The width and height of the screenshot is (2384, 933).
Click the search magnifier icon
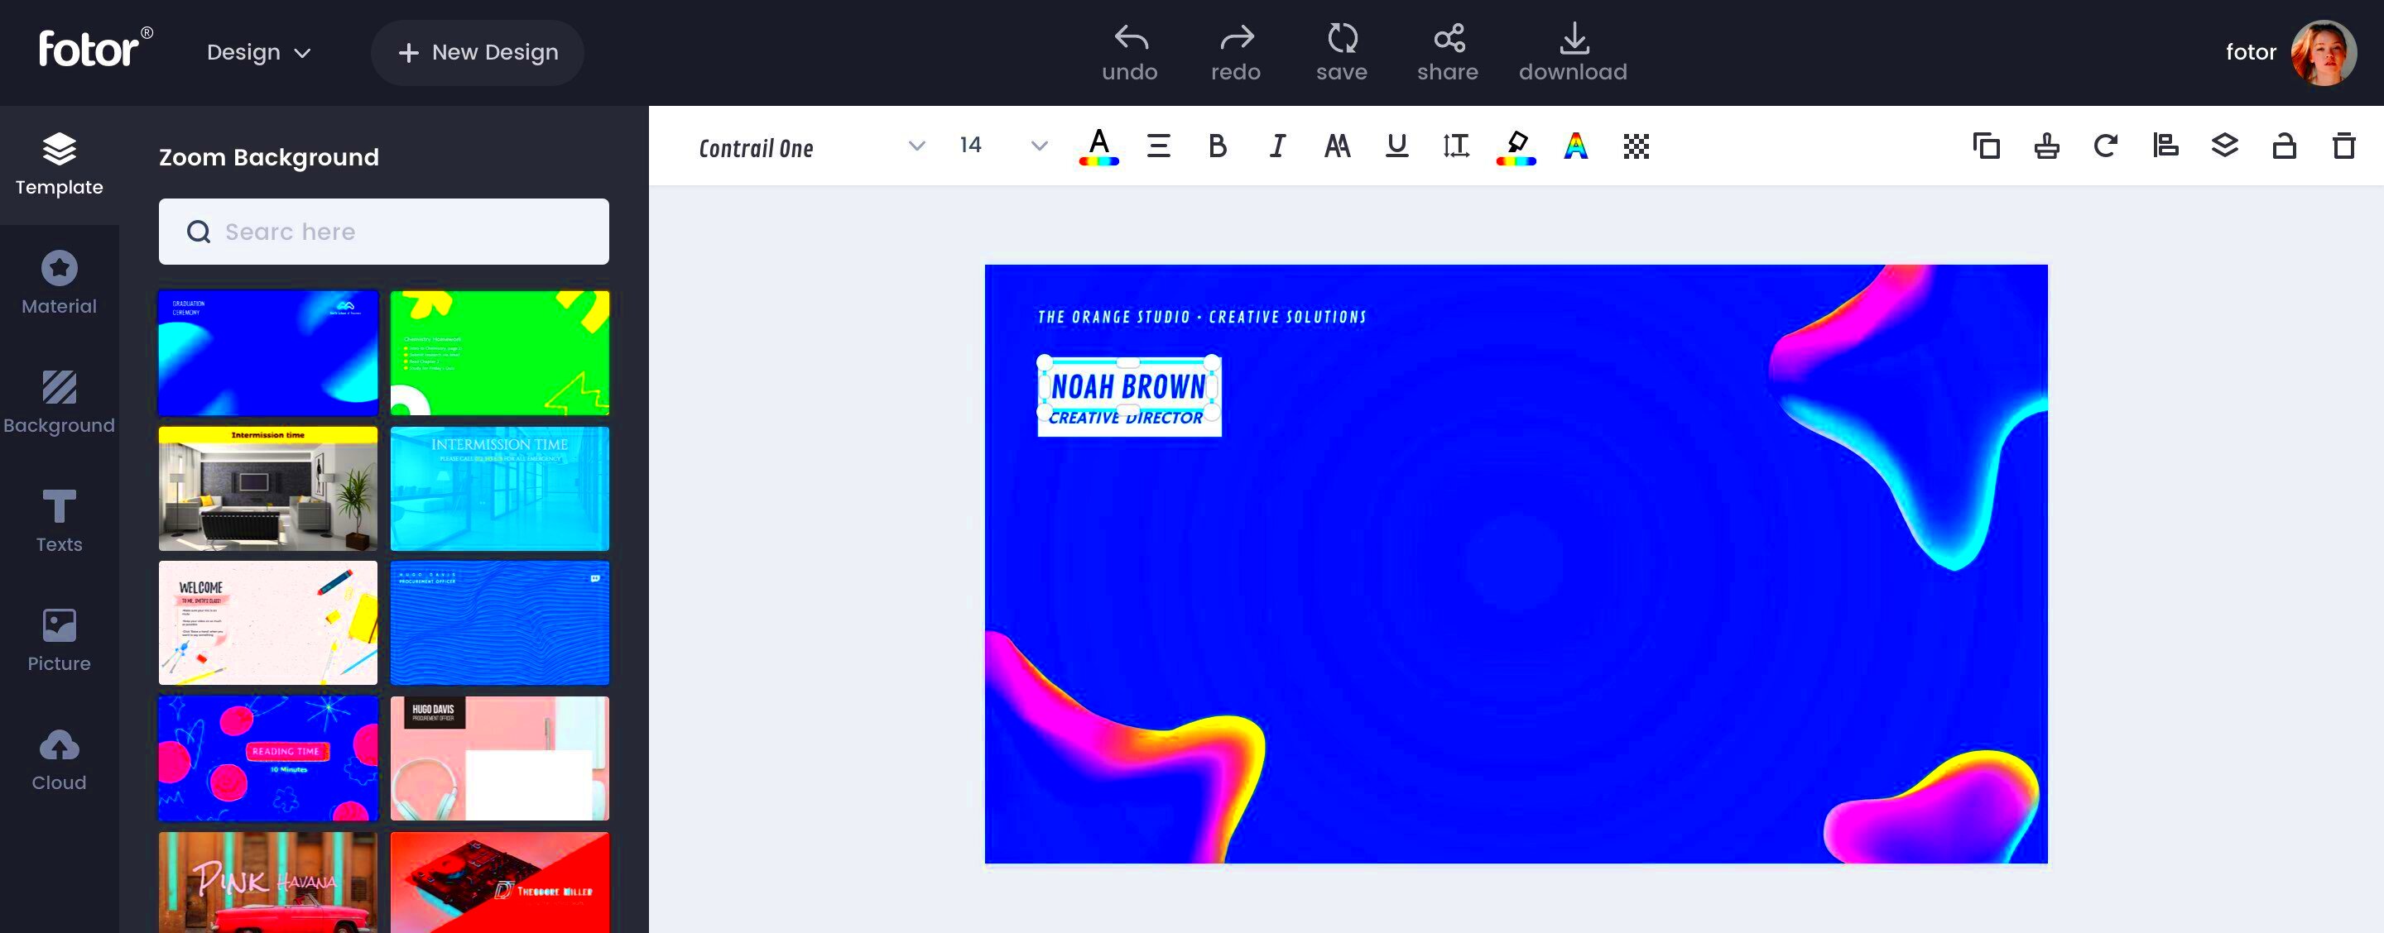point(199,231)
